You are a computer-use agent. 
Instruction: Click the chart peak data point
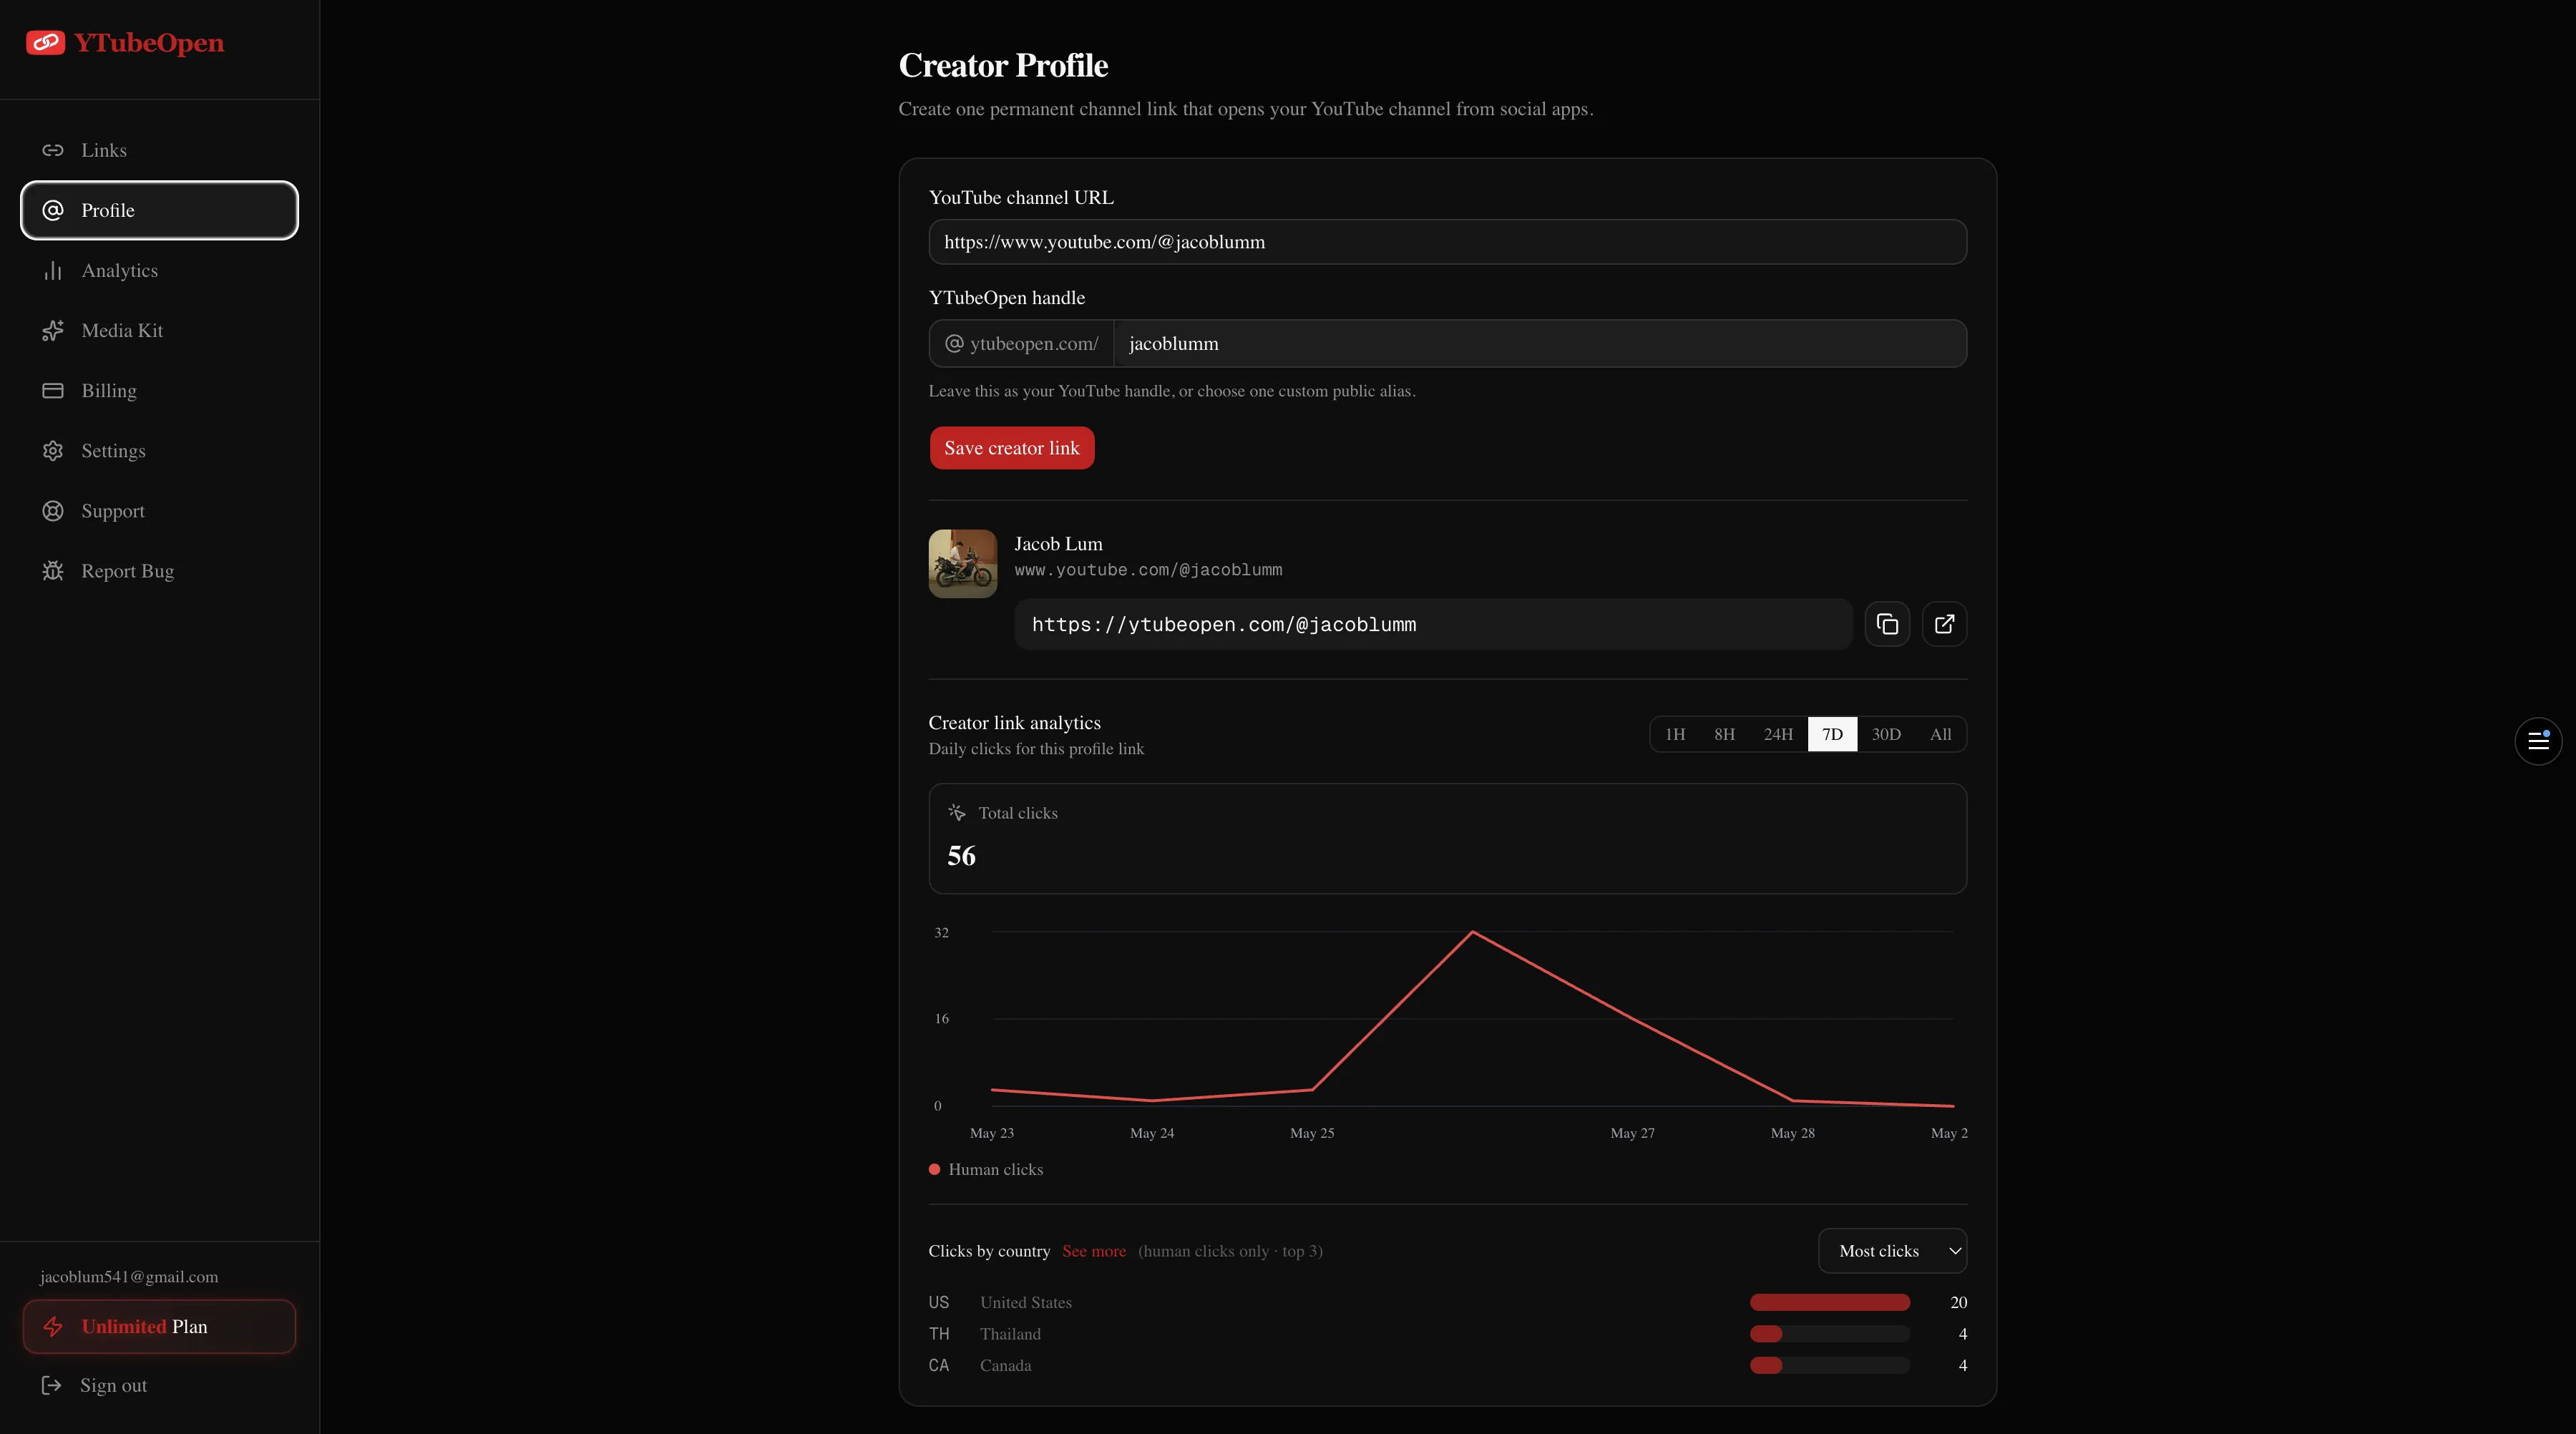[x=1472, y=932]
